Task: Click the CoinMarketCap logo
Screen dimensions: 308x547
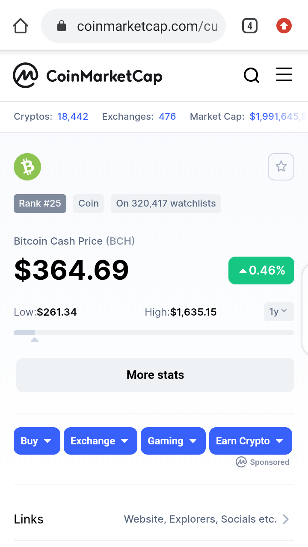Action: click(88, 76)
